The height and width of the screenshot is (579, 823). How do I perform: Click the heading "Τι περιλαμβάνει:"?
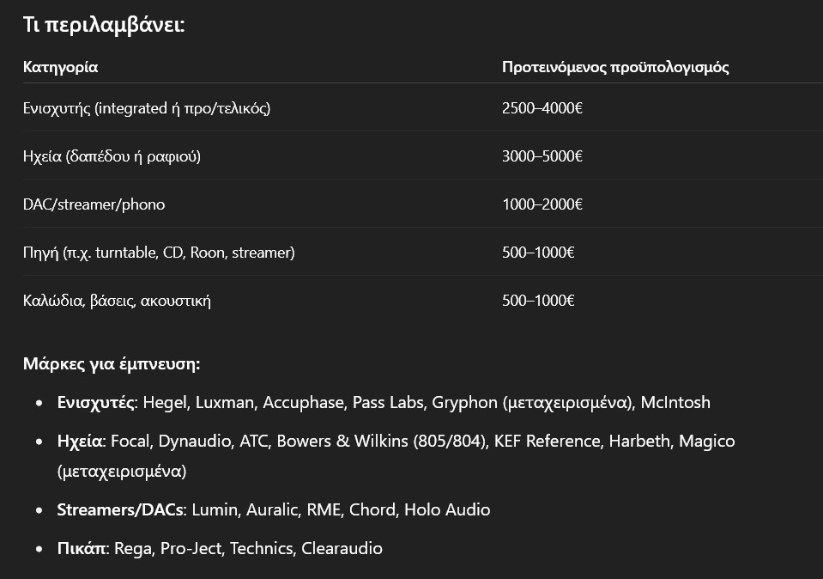pos(104,25)
